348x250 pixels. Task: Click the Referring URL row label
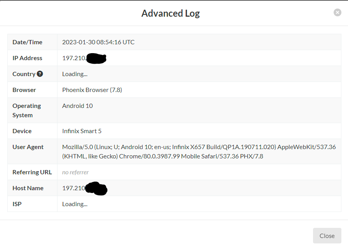32,172
